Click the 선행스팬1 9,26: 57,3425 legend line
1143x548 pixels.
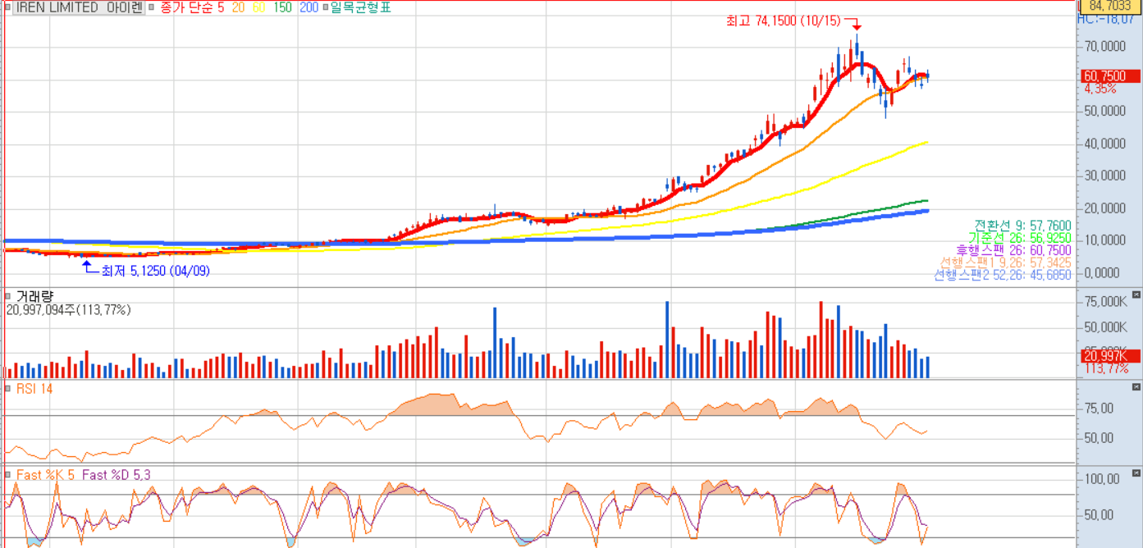(1006, 262)
